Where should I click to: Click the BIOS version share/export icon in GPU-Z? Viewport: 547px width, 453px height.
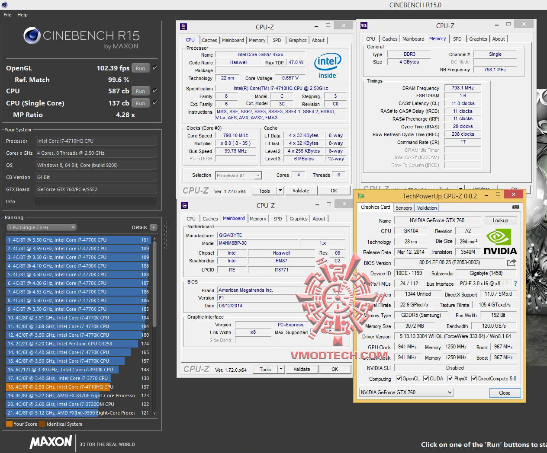click(512, 262)
